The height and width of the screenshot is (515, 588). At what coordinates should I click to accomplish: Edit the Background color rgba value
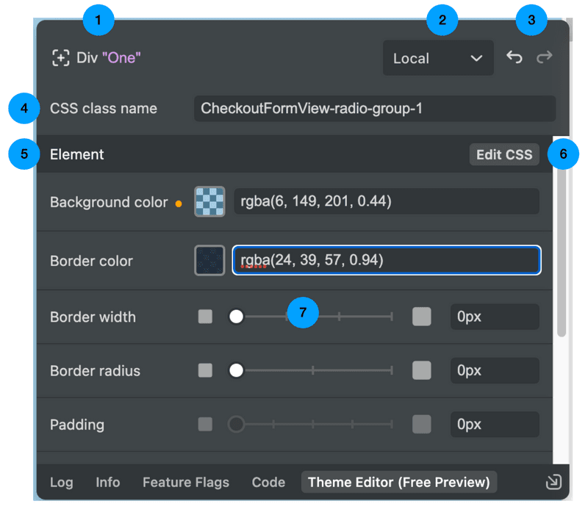click(387, 201)
